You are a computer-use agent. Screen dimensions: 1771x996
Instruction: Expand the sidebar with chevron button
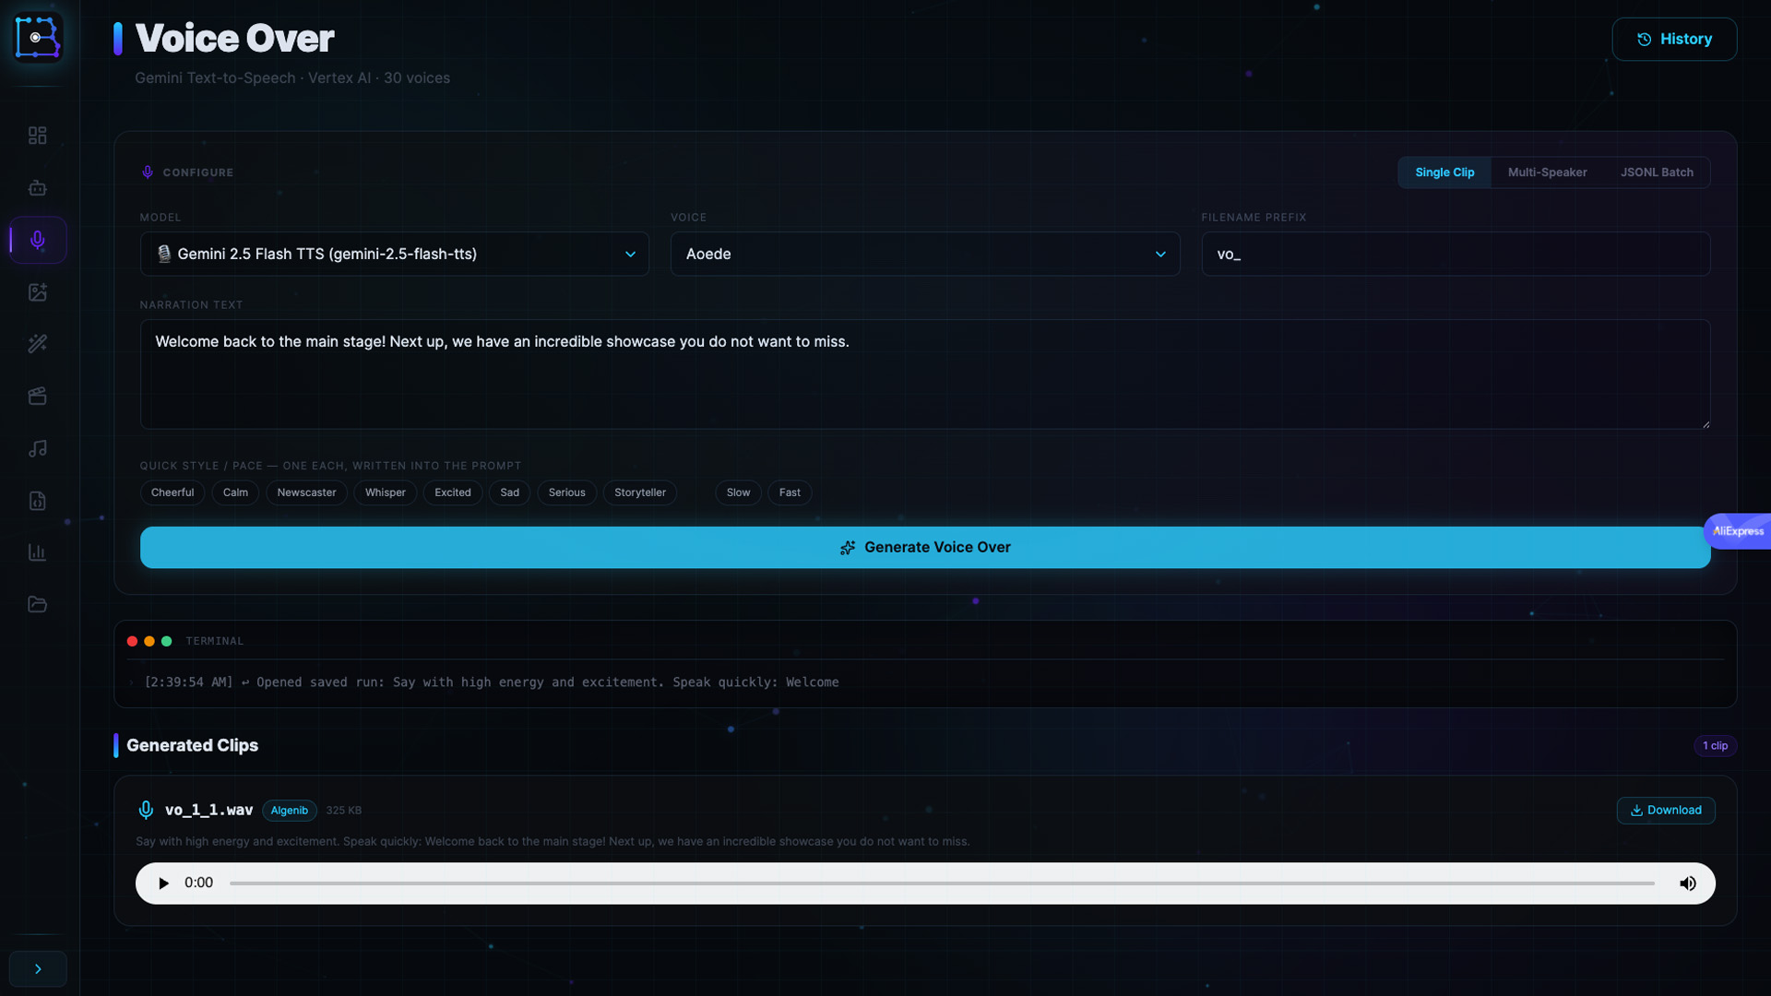(38, 969)
